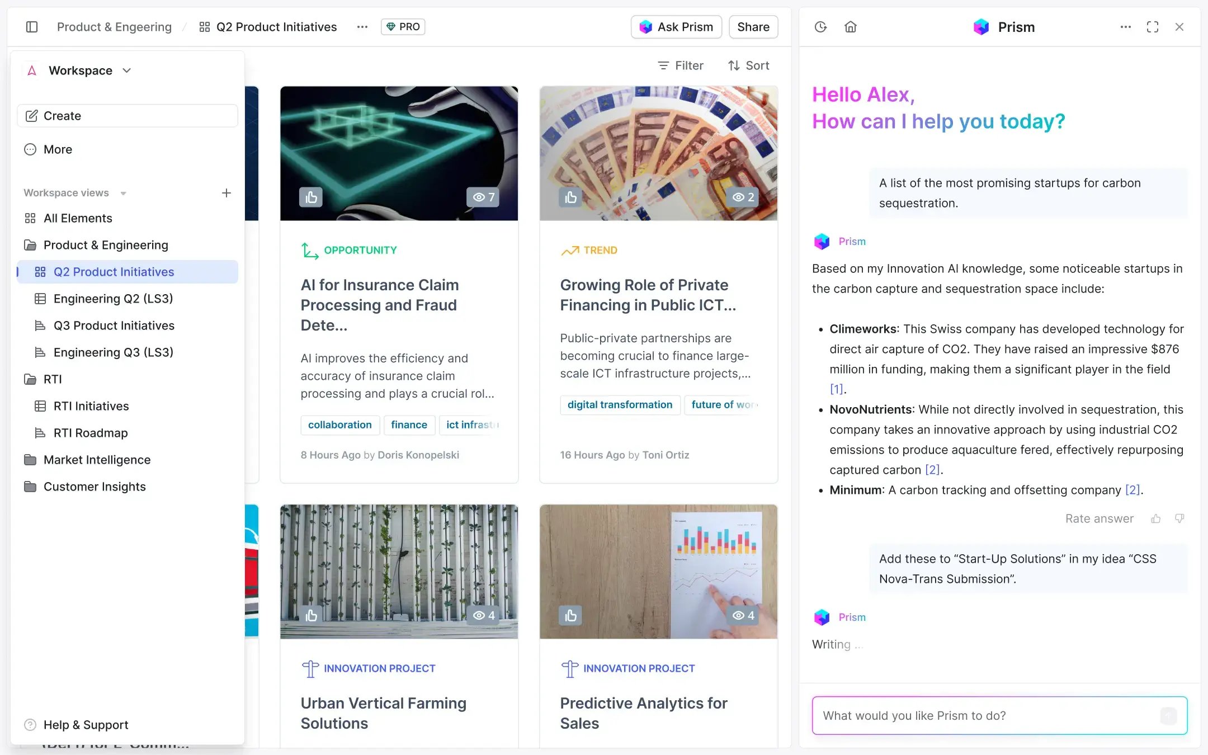This screenshot has height=755, width=1208.
Task: Open Engineering Q2 (LS3) view
Action: point(113,299)
